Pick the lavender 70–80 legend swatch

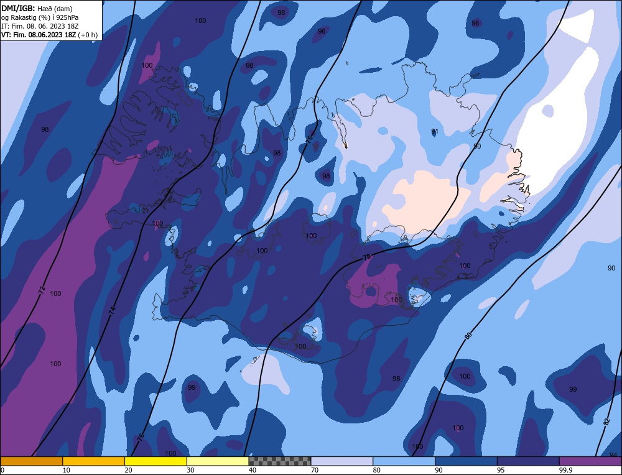coord(342,461)
